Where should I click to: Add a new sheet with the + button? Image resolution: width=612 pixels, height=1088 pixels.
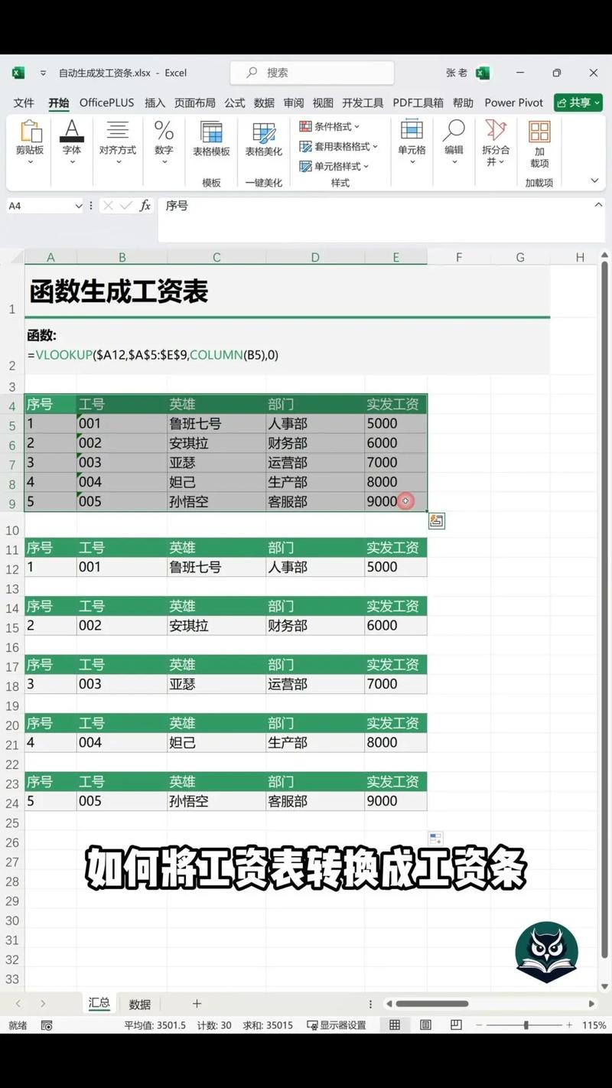click(197, 1003)
